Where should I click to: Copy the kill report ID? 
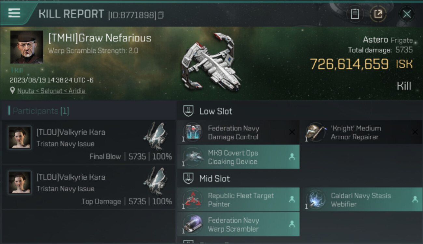(161, 15)
